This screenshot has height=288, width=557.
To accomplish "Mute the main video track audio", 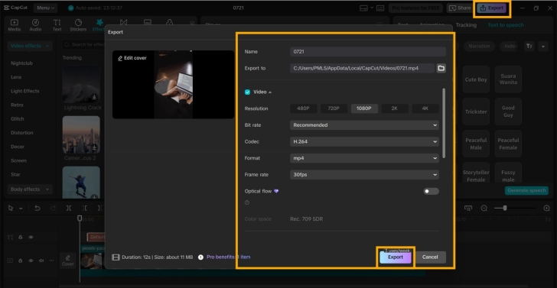I will 41,260.
